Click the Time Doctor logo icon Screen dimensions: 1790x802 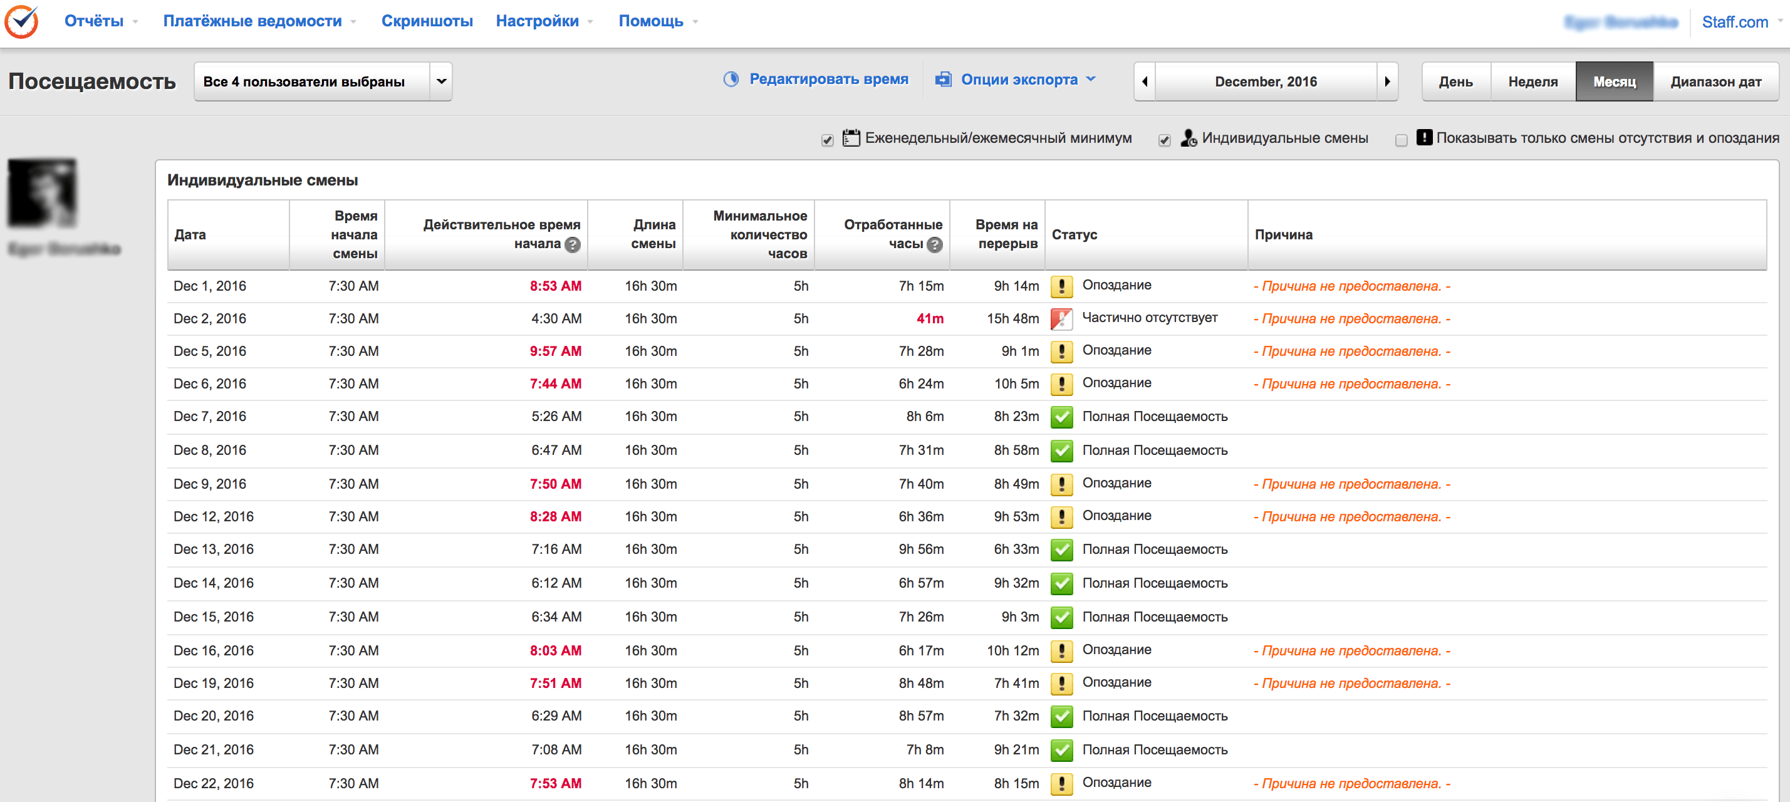coord(21,21)
